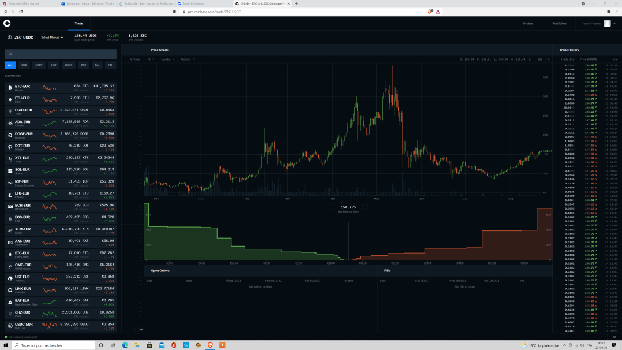Screen dimensions: 622x350
Task: Filter markets by USDC
Action: 69,65
